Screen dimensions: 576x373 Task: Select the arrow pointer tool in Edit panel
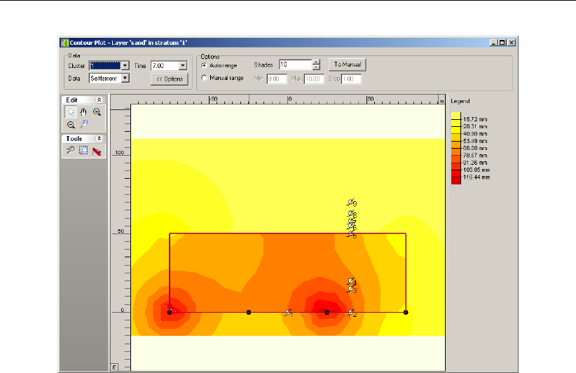pyautogui.click(x=71, y=111)
